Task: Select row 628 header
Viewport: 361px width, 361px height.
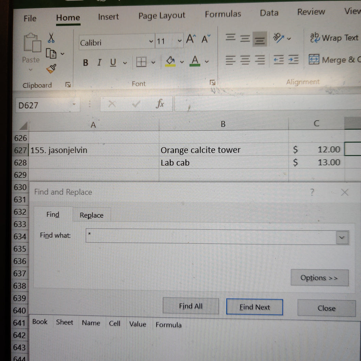Action: 20,162
